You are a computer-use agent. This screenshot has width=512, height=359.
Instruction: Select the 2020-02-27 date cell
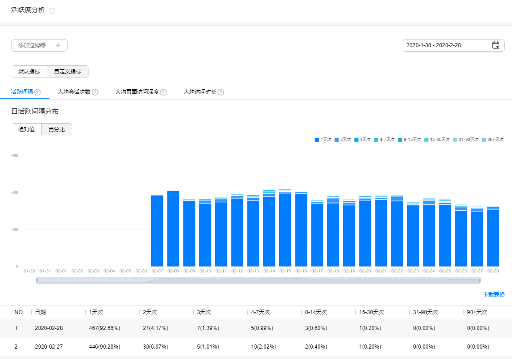coord(49,347)
